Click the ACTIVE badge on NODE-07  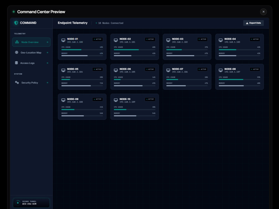(x=203, y=69)
